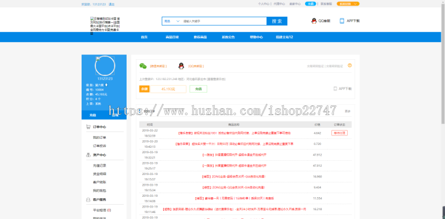Click the green-outlined 充值 button beside the balance
This screenshot has width=445, height=219.
[198, 89]
